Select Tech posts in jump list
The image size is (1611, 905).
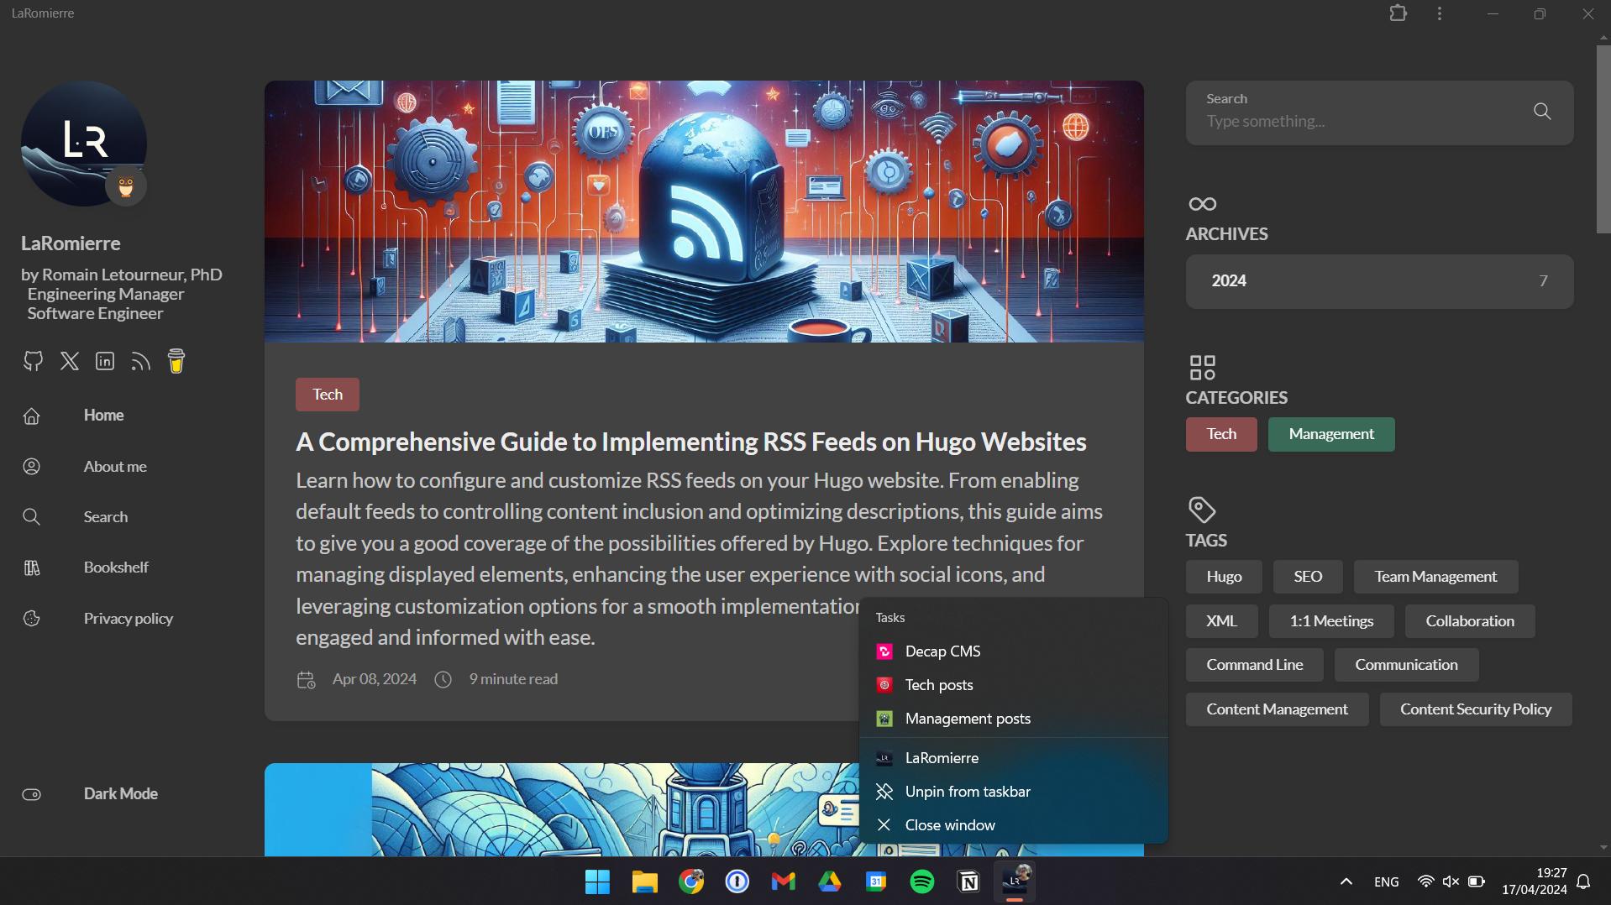click(x=1014, y=685)
